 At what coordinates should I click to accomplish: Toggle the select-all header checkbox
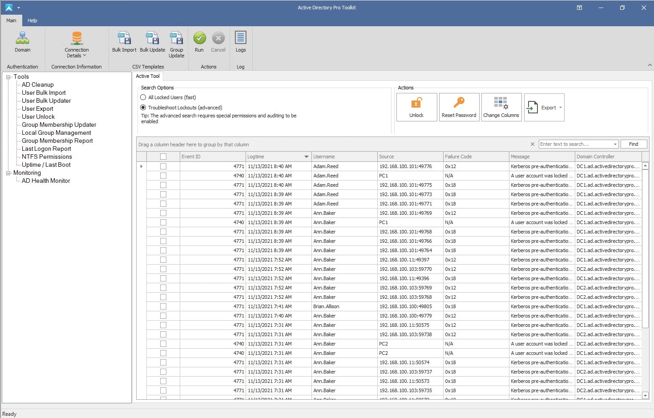[x=163, y=157]
